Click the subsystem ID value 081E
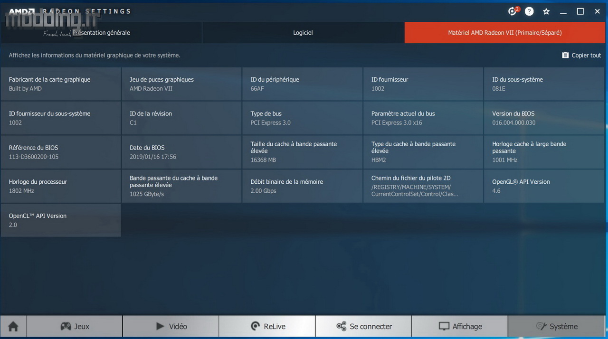Image resolution: width=608 pixels, height=339 pixels. pyautogui.click(x=499, y=89)
